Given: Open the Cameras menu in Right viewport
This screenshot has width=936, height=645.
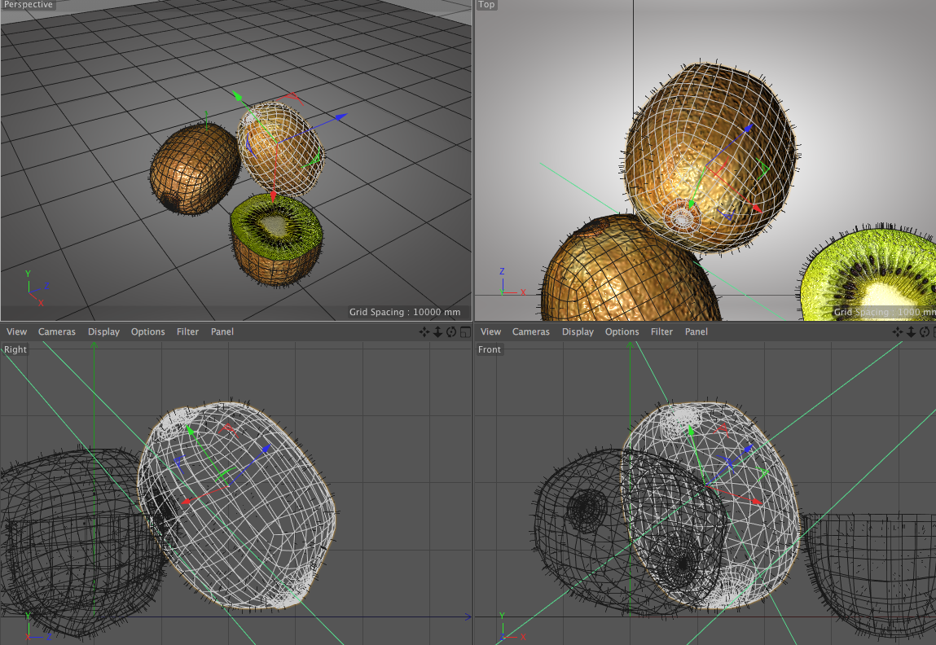Looking at the screenshot, I should pos(57,331).
